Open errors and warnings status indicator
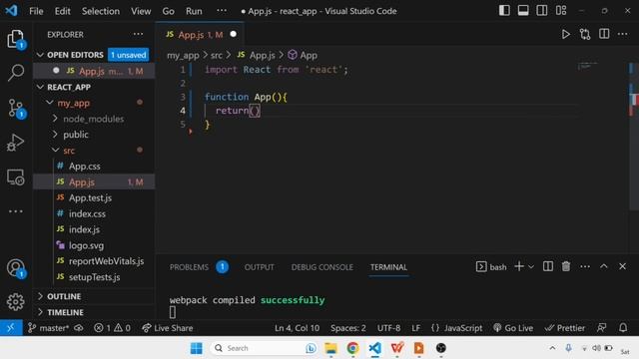This screenshot has width=639, height=359. [x=112, y=328]
